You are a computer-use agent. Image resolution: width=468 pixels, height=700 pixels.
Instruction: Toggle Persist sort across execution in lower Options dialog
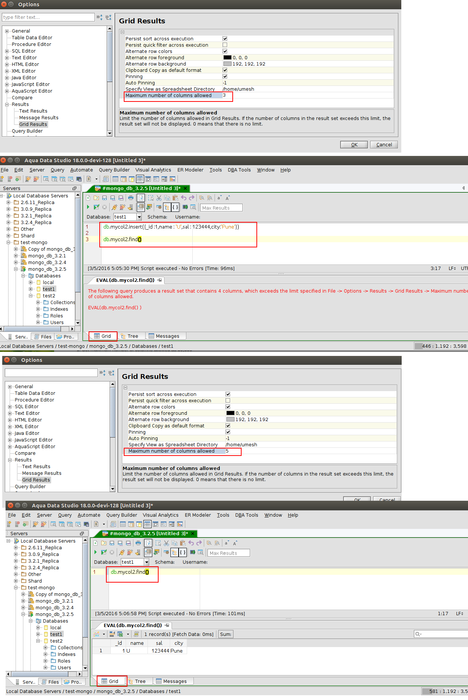(228, 394)
